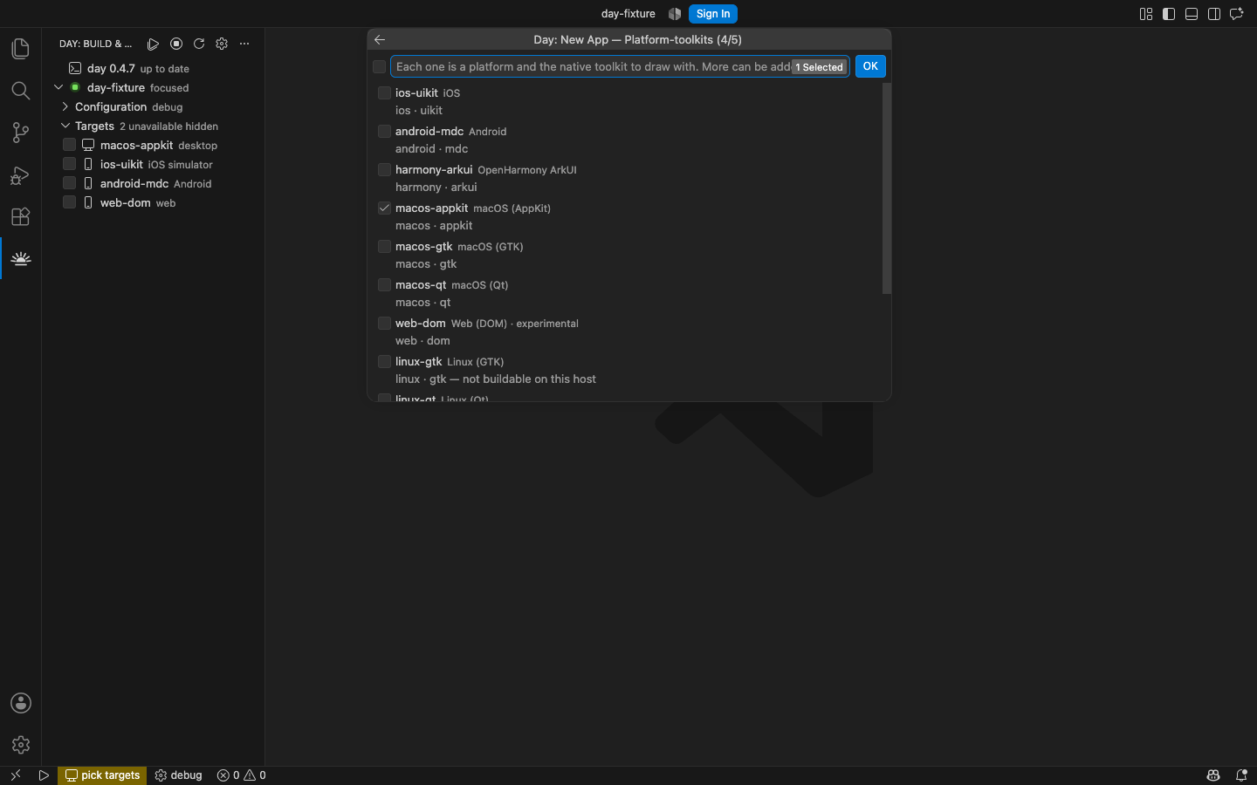Screen dimensions: 1257x785
Task: Click the 1 Selected badge
Action: pos(820,67)
